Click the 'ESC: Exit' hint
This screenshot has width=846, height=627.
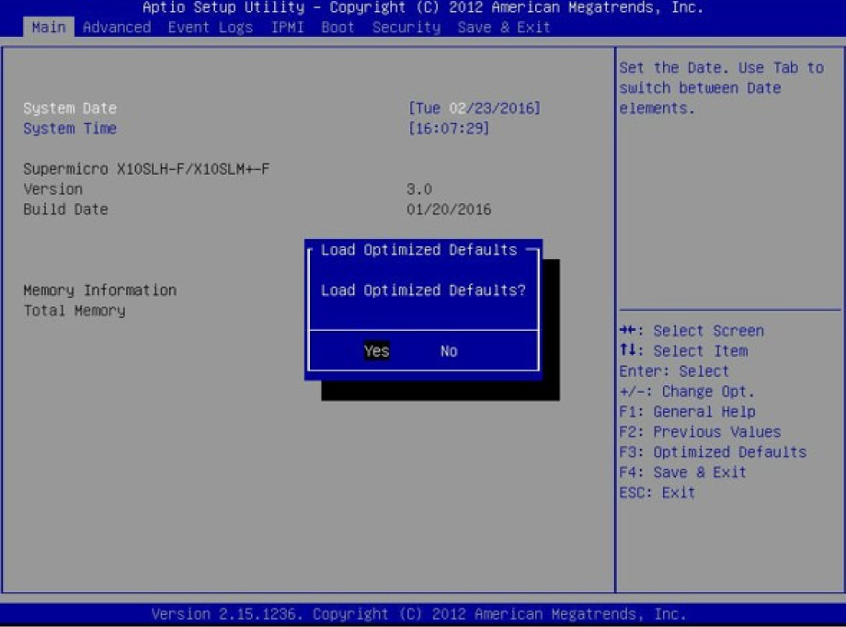click(657, 493)
